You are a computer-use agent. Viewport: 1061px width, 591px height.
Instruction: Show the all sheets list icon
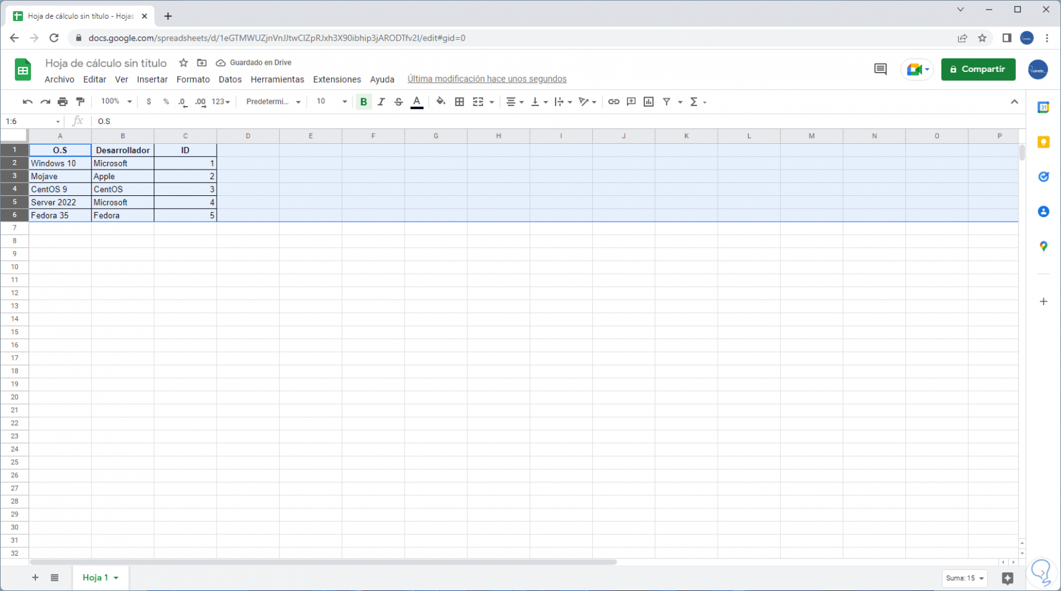click(55, 578)
